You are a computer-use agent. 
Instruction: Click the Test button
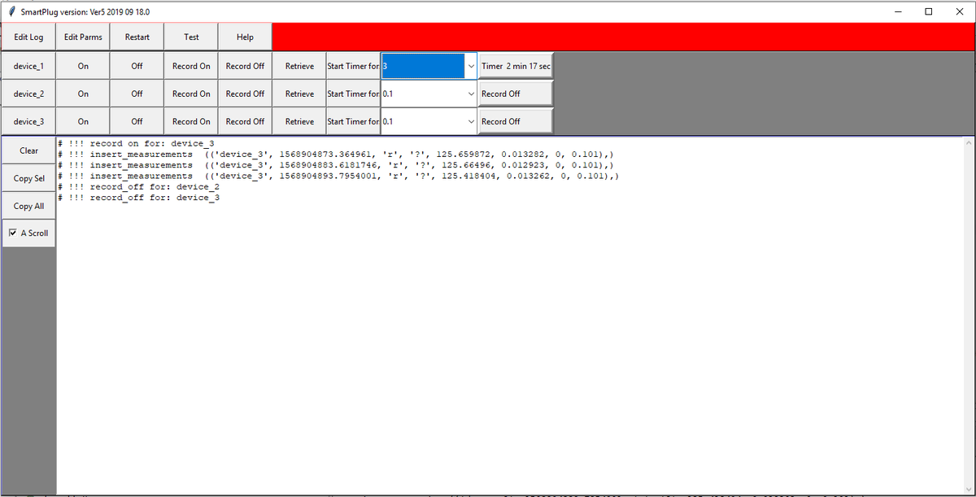(191, 37)
